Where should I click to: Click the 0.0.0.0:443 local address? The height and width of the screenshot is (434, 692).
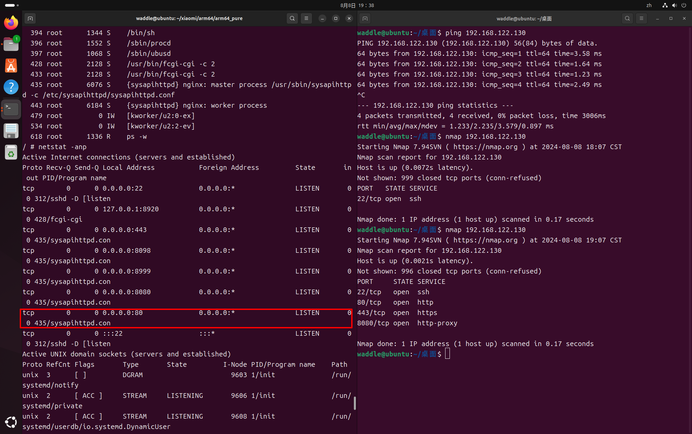pyautogui.click(x=125, y=230)
